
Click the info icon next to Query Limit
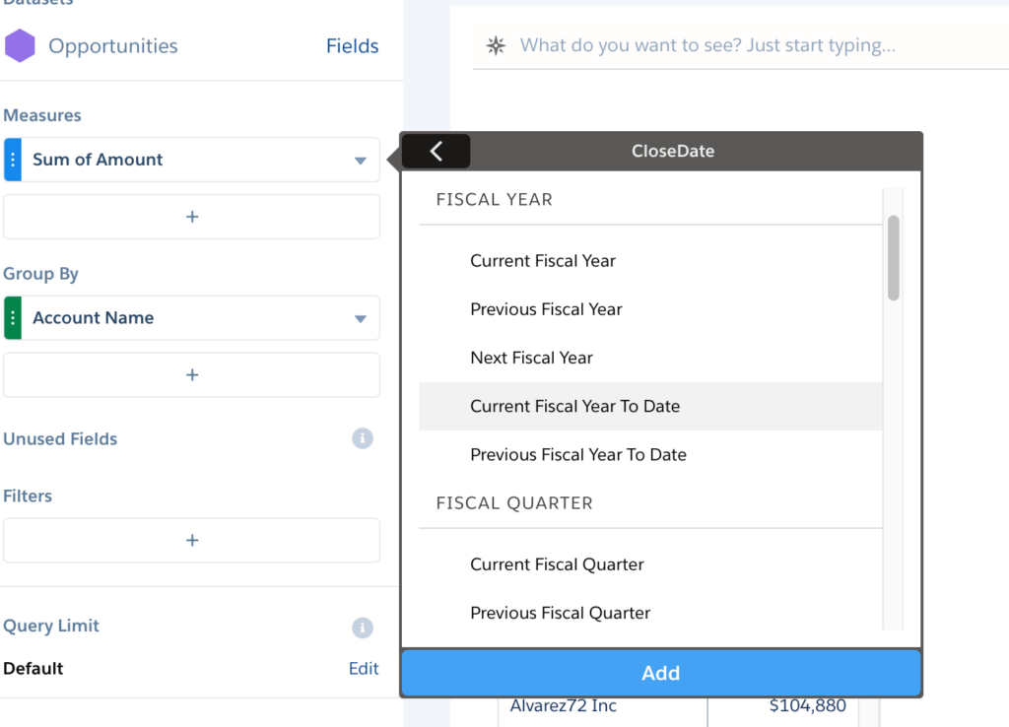click(363, 627)
